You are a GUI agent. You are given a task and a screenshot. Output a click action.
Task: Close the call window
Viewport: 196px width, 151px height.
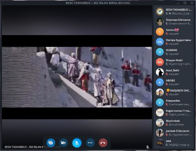[192, 3]
